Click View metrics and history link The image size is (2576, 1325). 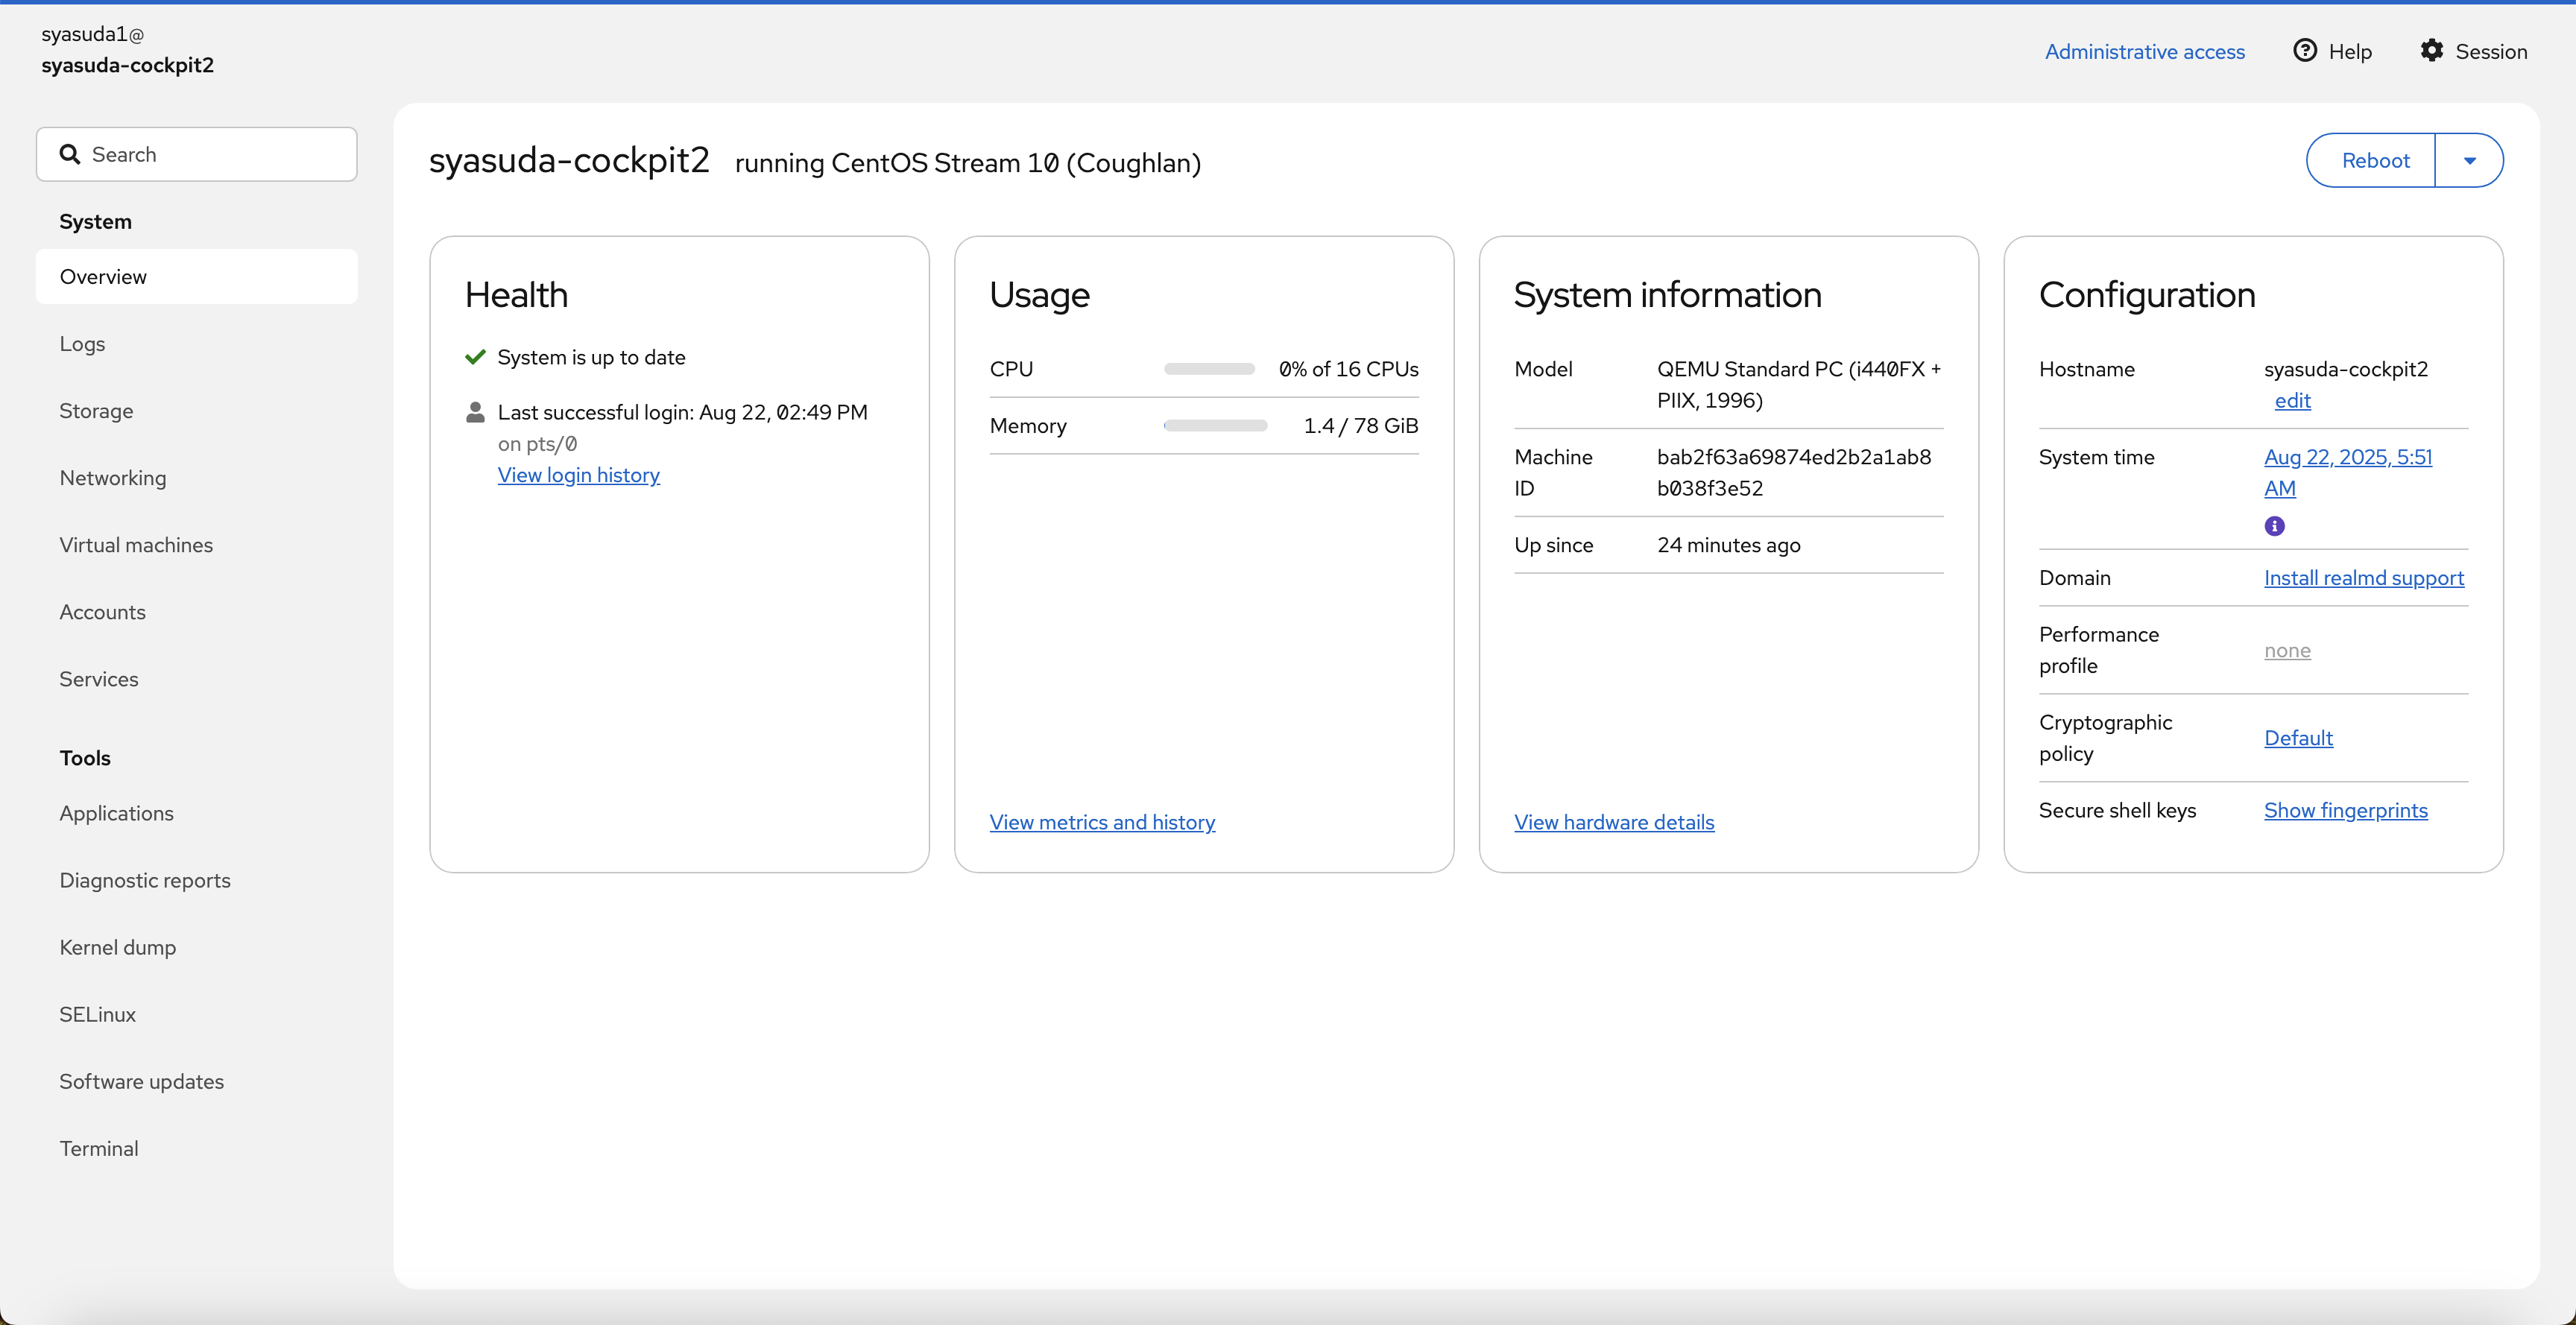tap(1102, 822)
